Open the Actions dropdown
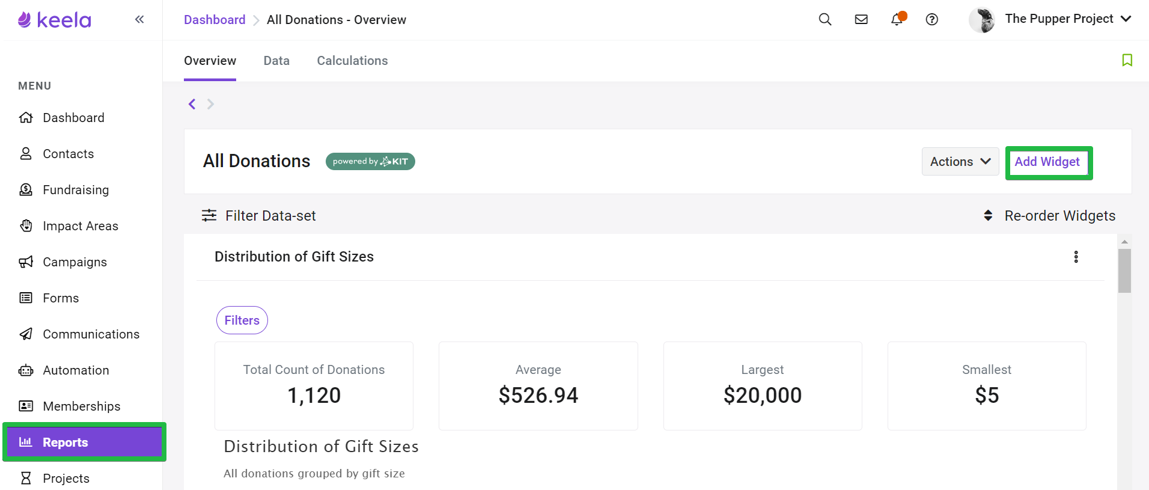 pos(960,161)
